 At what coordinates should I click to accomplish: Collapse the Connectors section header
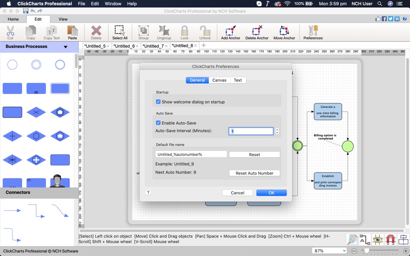(39, 193)
